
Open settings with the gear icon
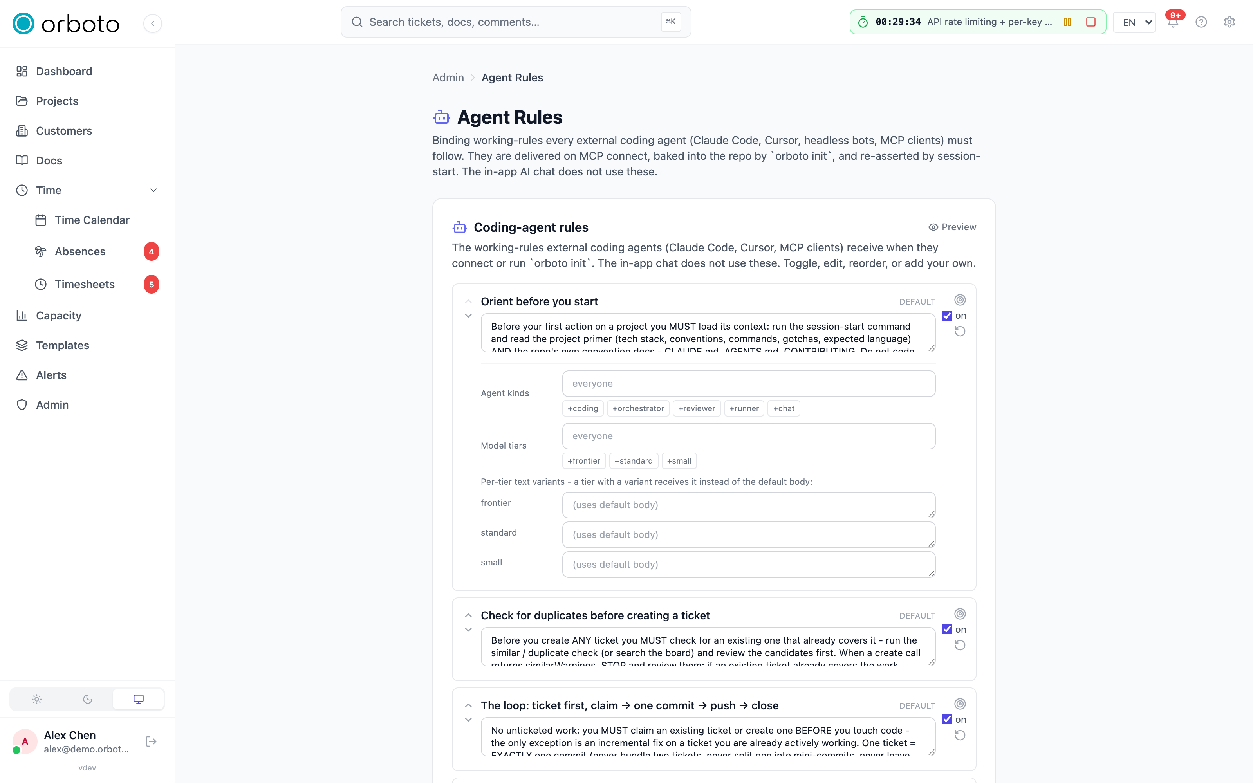coord(1230,22)
